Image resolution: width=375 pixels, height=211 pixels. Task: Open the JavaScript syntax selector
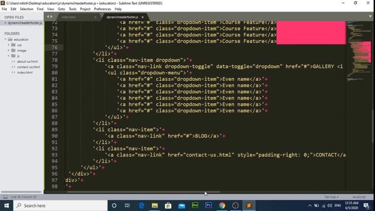coord(359,197)
